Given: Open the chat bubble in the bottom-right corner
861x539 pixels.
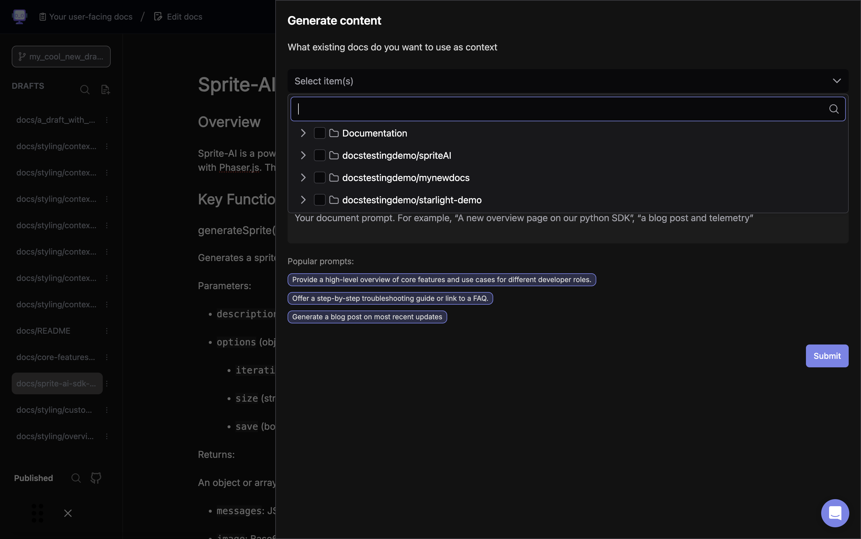Looking at the screenshot, I should [x=835, y=513].
